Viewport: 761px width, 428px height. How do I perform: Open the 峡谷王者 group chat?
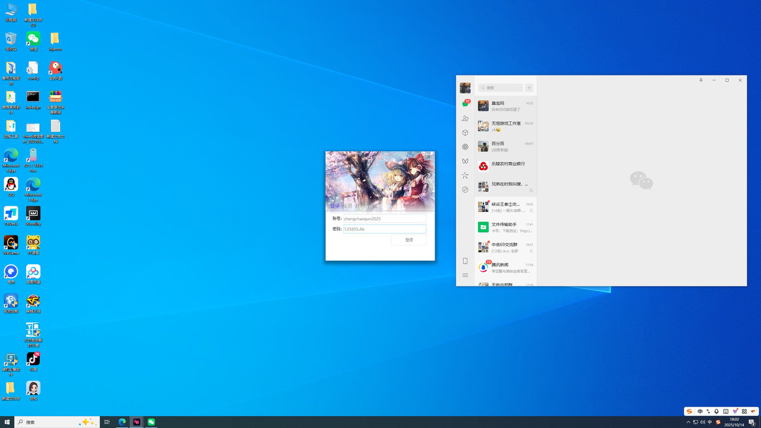coord(506,207)
